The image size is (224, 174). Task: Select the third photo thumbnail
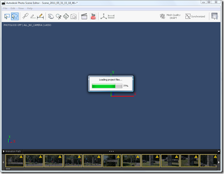pyautogui.click(x=53, y=160)
